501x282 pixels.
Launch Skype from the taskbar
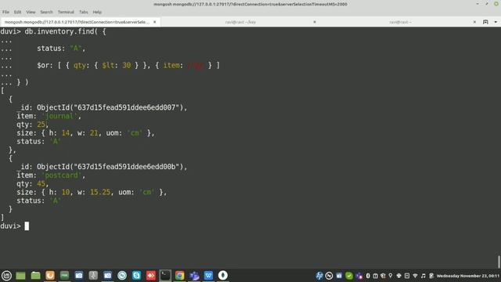pos(136,275)
